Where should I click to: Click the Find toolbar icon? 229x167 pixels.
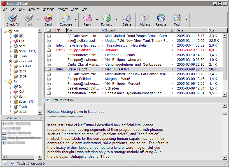coord(177,20)
